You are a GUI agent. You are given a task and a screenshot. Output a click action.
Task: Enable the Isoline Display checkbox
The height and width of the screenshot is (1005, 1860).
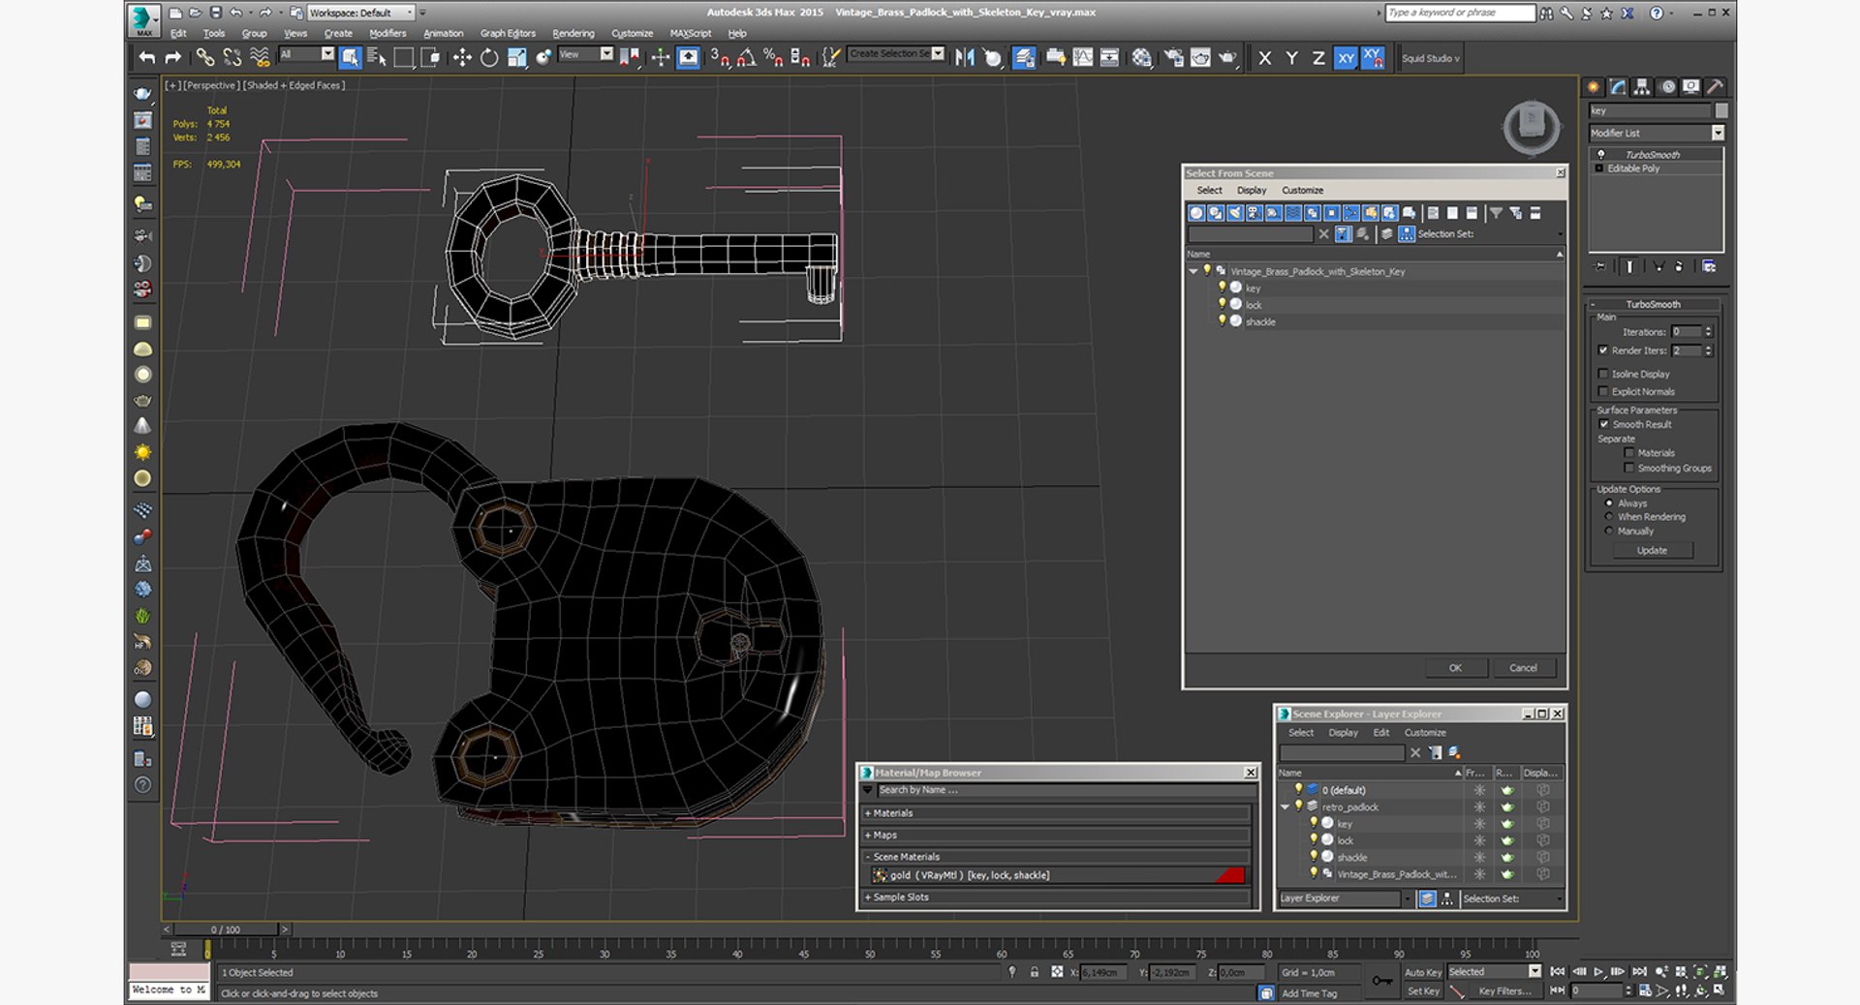coord(1603,374)
